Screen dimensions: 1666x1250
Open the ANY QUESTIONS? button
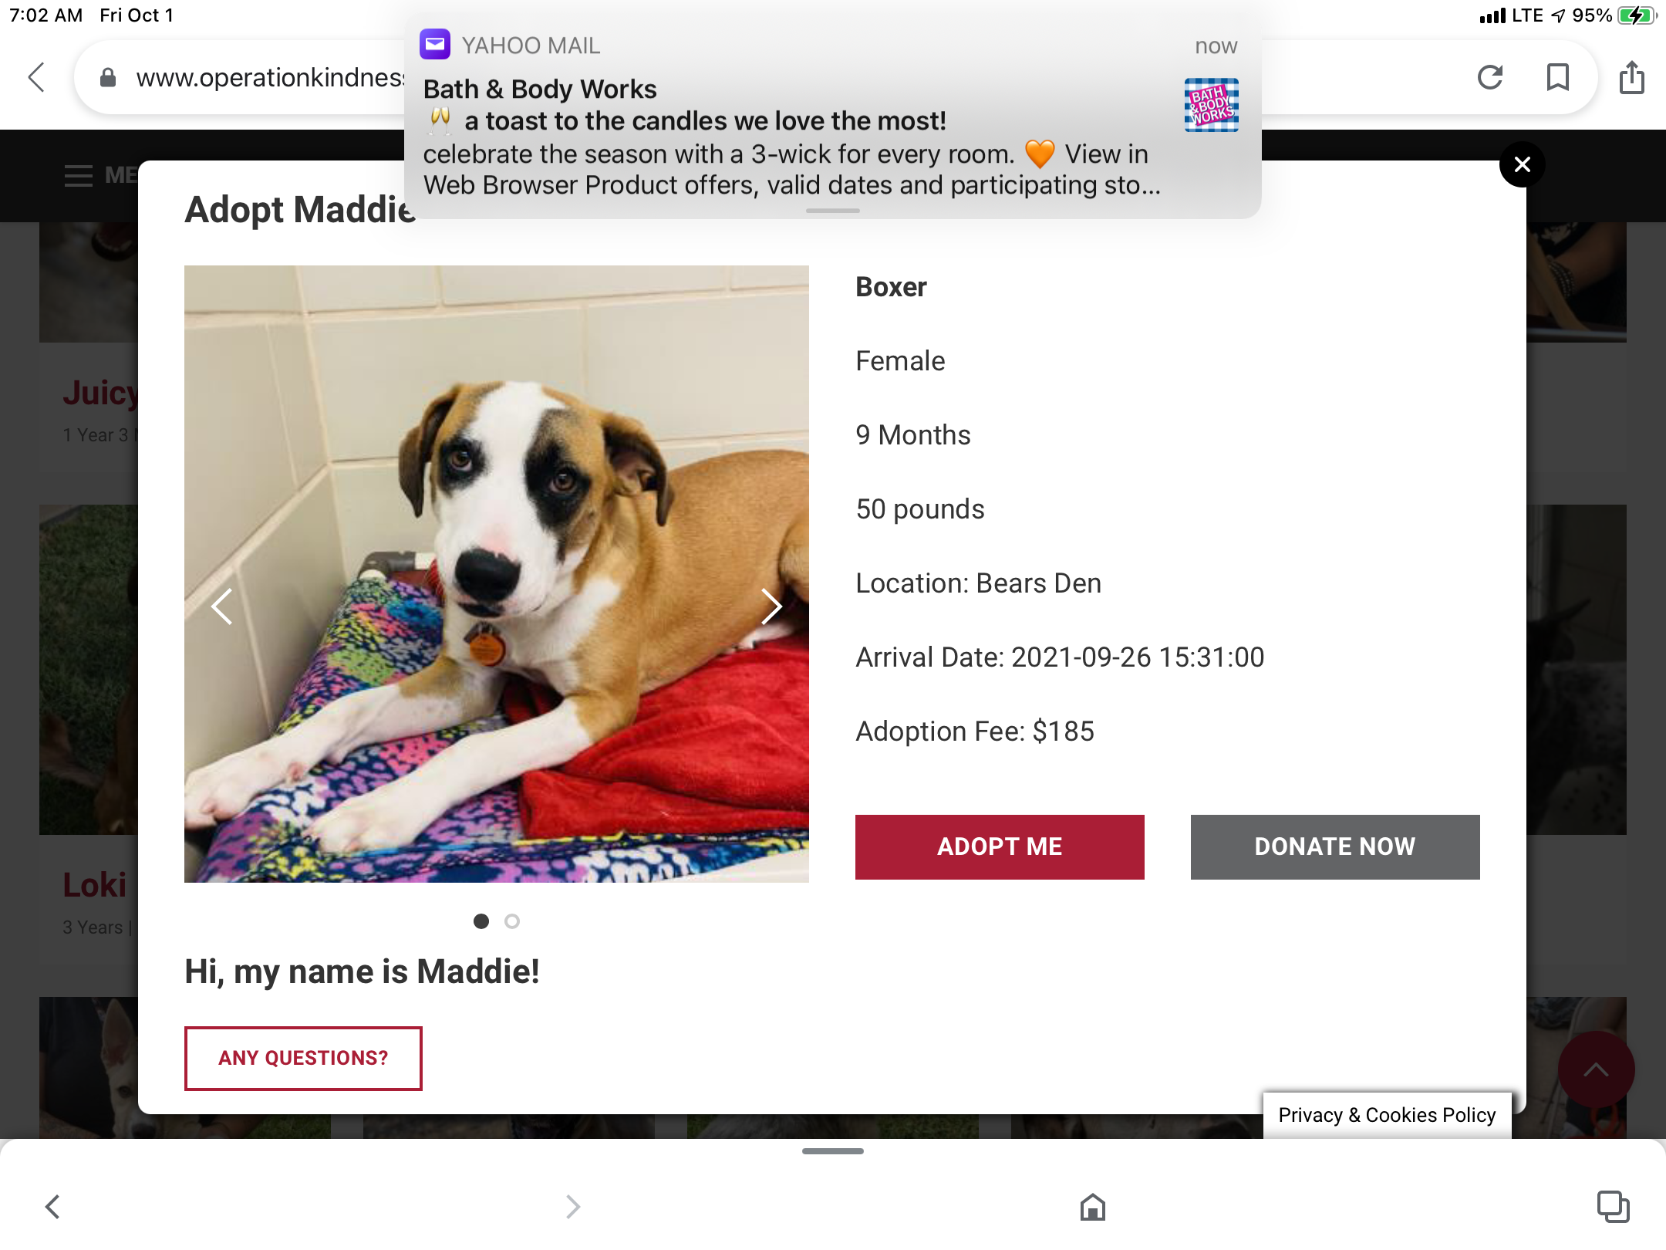pos(303,1058)
